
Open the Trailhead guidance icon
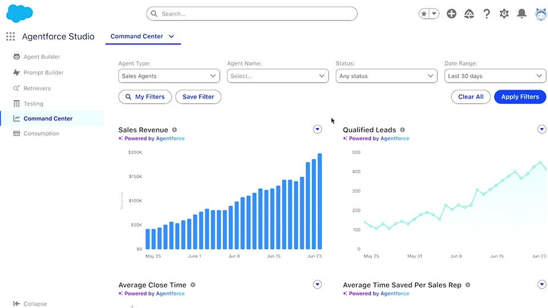(x=469, y=14)
